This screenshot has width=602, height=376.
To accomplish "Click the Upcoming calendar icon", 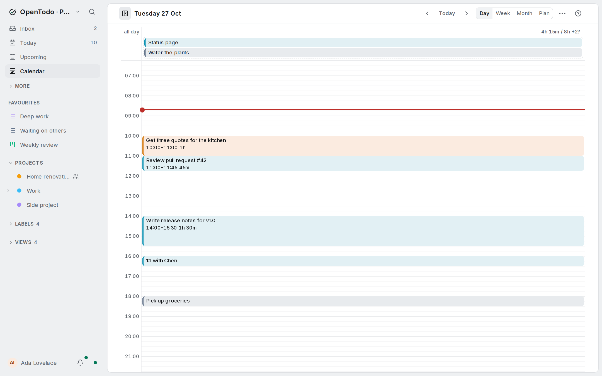I will coord(13,57).
